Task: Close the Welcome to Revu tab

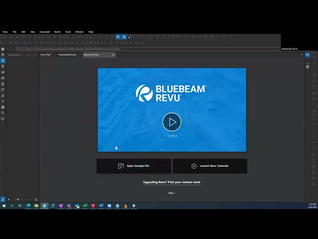Action: (113, 55)
